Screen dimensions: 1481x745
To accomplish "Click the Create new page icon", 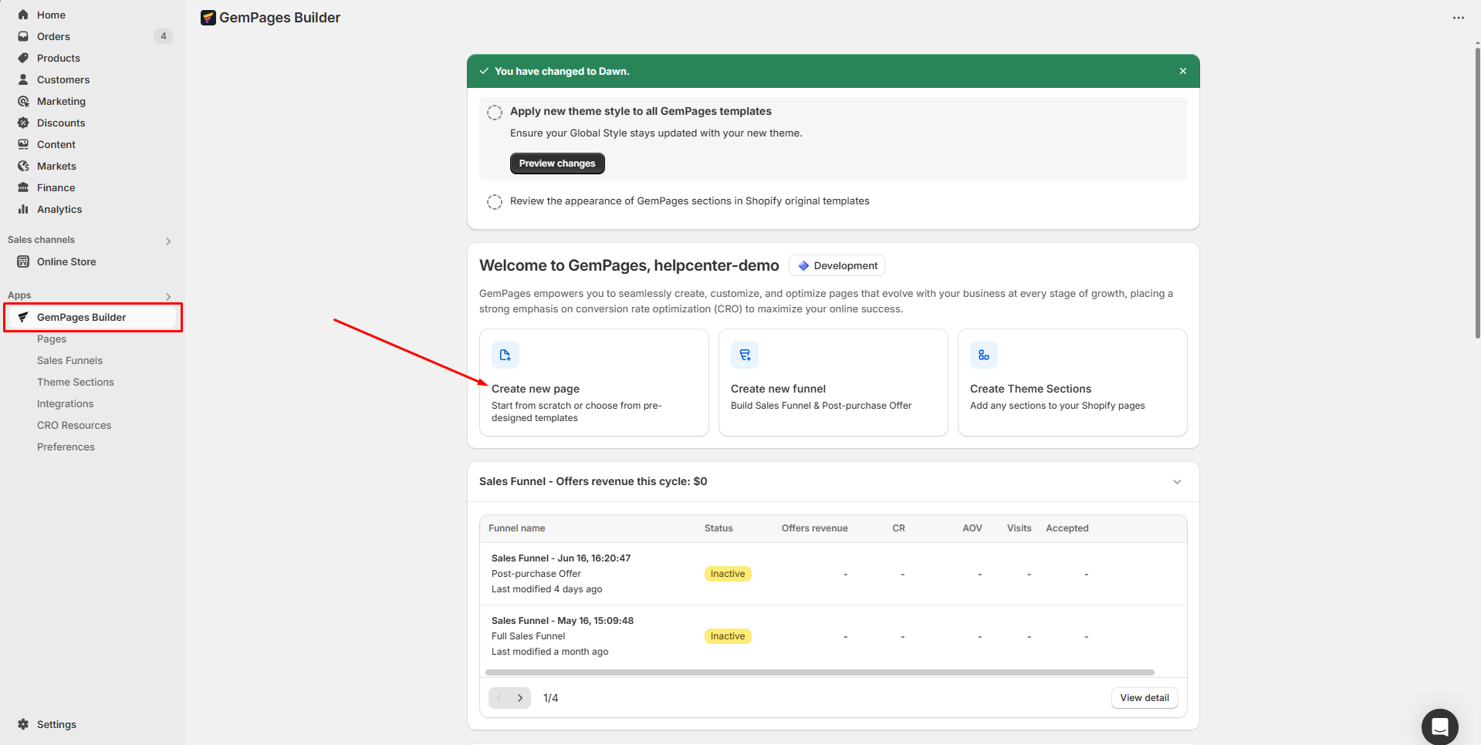I will (505, 355).
